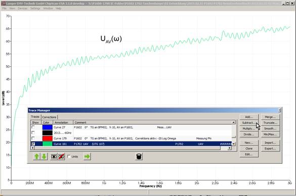Close the Trace Manager dialog
296x196 pixels.
tap(279, 110)
